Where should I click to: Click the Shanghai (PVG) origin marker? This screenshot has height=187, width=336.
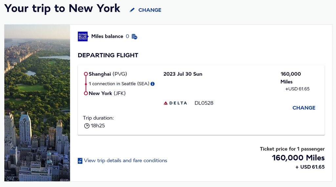point(86,74)
